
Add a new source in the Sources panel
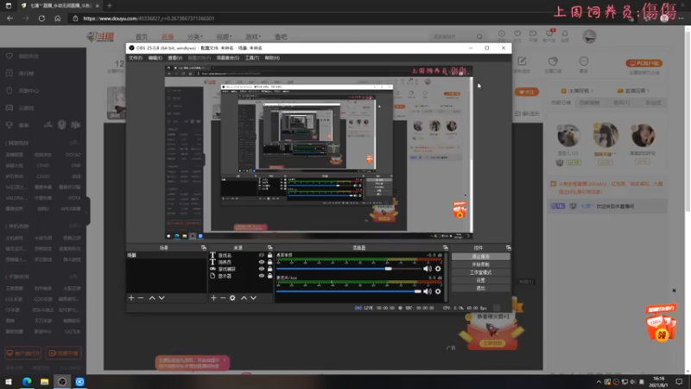(213, 298)
